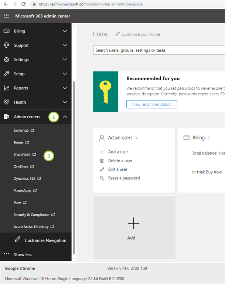Click the external-link icon next to Exchange
The image size is (225, 284).
[x=33, y=130]
